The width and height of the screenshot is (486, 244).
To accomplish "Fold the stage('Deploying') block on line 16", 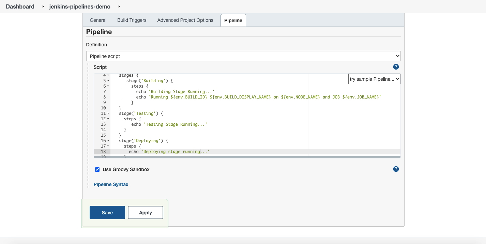I will (108, 141).
